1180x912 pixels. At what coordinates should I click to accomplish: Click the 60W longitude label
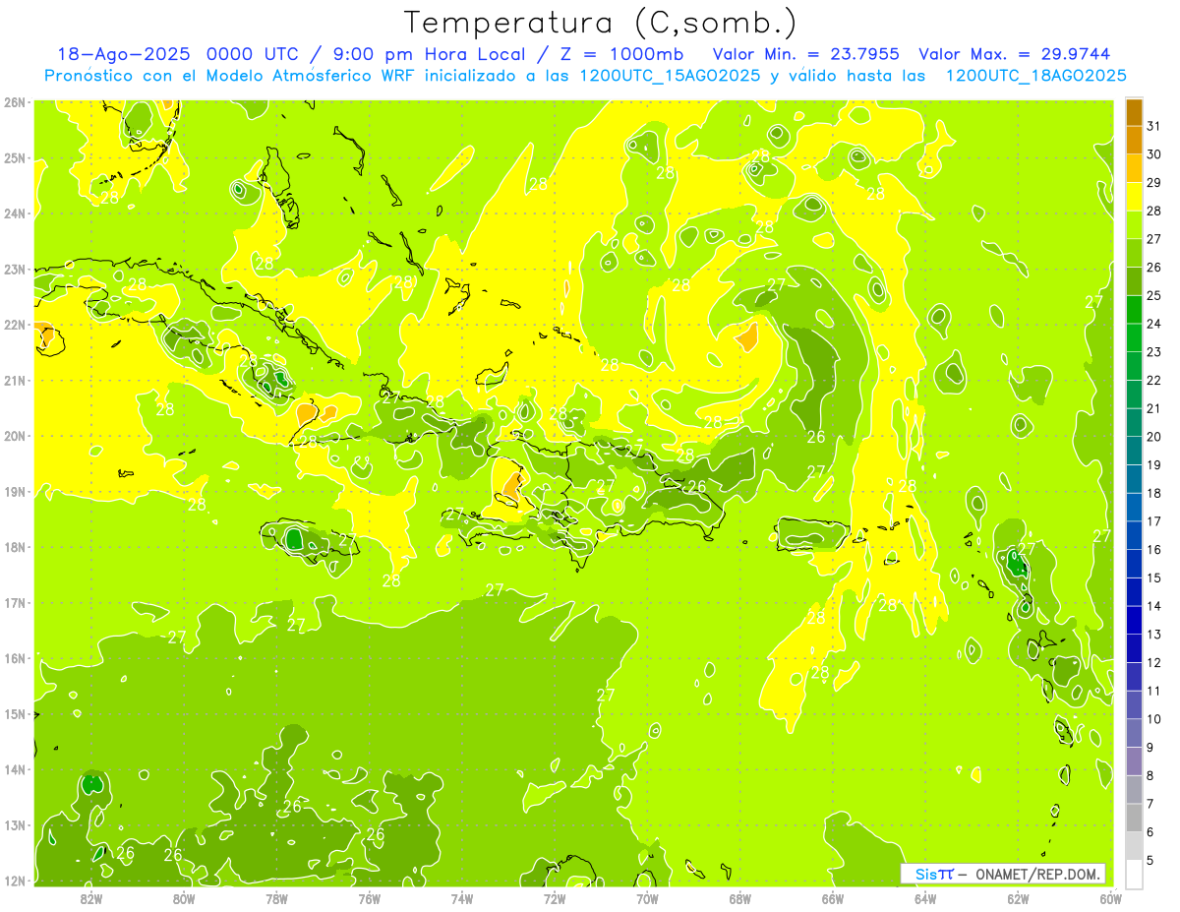point(1111,897)
